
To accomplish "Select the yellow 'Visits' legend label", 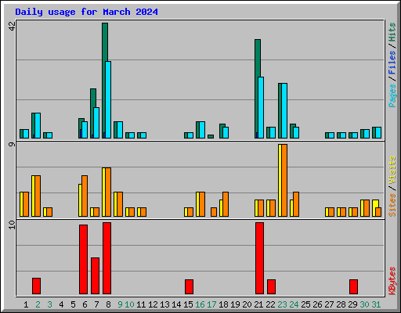I will pos(392,170).
